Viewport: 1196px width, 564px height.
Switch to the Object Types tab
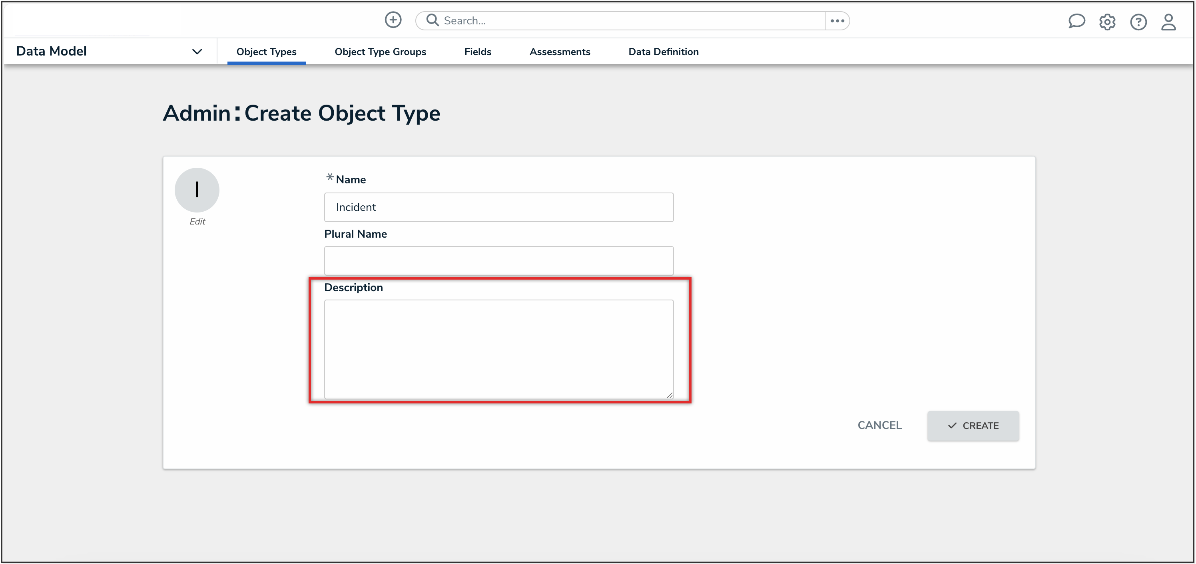[266, 52]
